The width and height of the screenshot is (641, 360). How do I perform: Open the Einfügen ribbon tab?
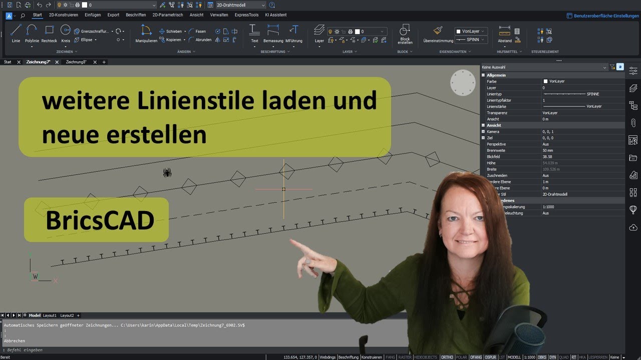(x=93, y=15)
